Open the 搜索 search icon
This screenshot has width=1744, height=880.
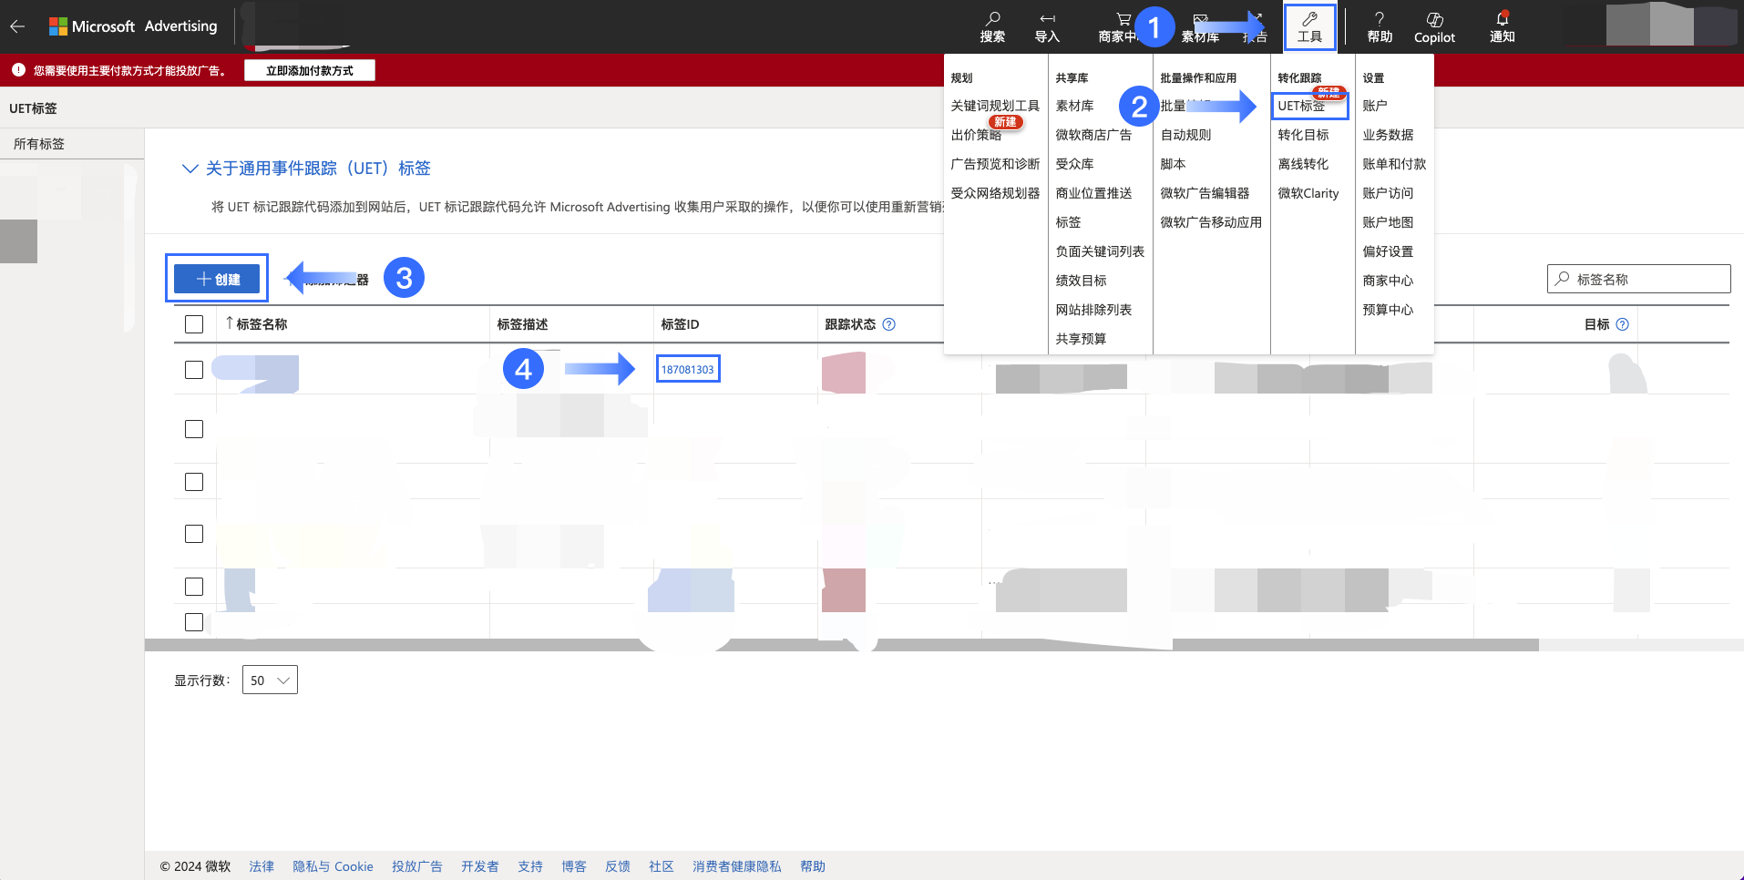coord(992,27)
